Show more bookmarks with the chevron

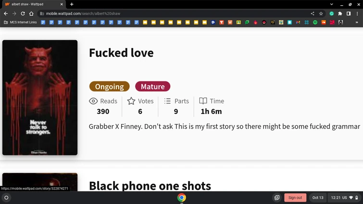[357, 22]
